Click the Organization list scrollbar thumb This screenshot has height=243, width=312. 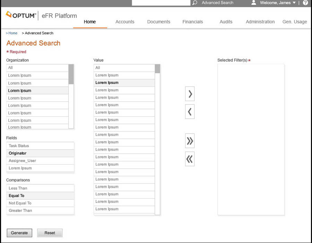coord(71,74)
